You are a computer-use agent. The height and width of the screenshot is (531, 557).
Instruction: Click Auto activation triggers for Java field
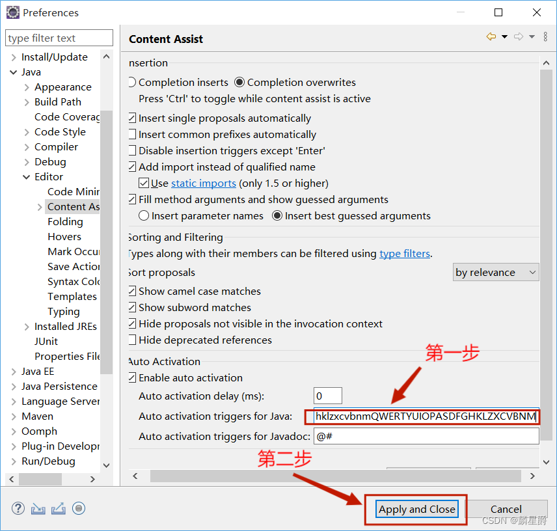(x=426, y=416)
